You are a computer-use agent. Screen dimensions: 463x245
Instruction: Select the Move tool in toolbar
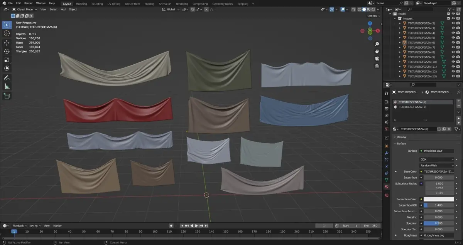[x=7, y=42]
